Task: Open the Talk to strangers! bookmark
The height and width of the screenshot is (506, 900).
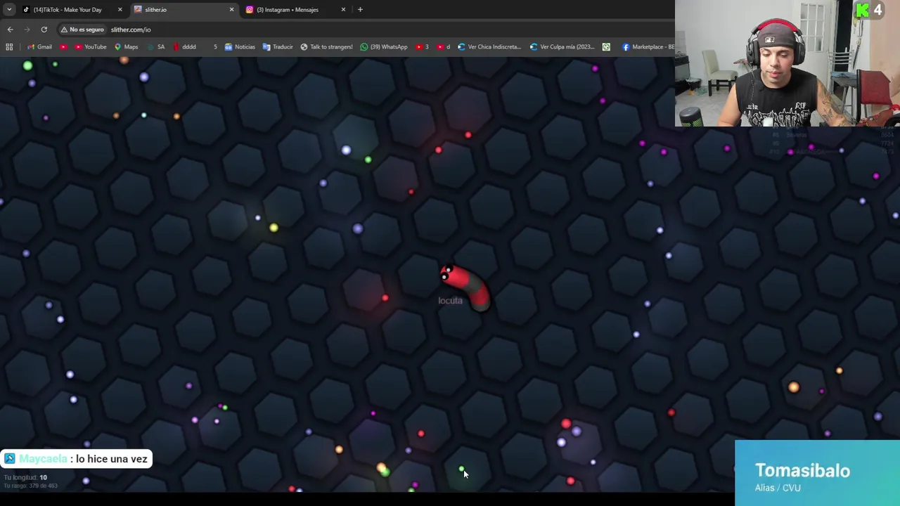Action: [326, 47]
